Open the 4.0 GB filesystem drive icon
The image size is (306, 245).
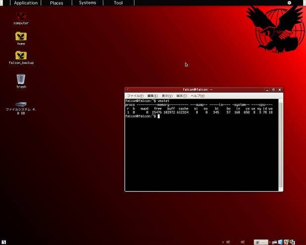tap(21, 104)
